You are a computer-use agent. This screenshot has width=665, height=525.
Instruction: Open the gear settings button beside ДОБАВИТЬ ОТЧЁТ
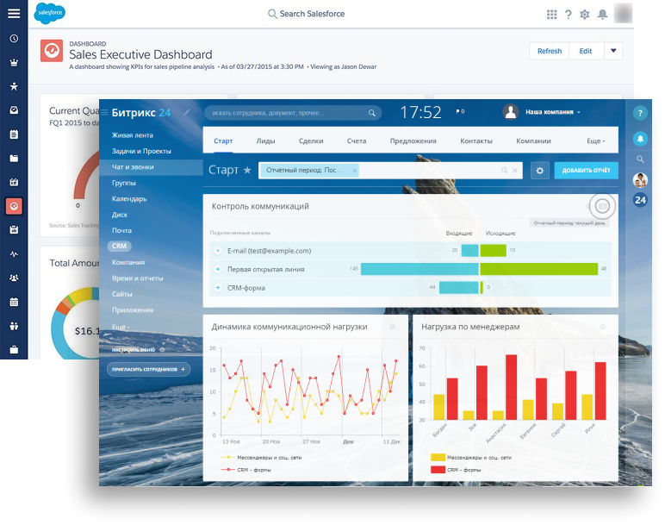[x=540, y=171]
